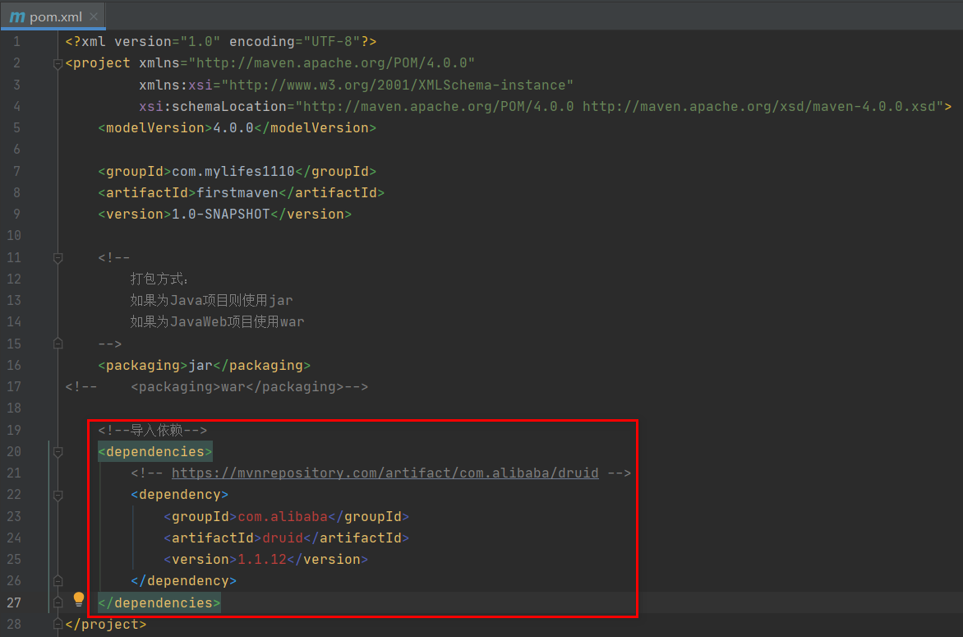Click the yellow lightbulb intention icon

click(79, 599)
